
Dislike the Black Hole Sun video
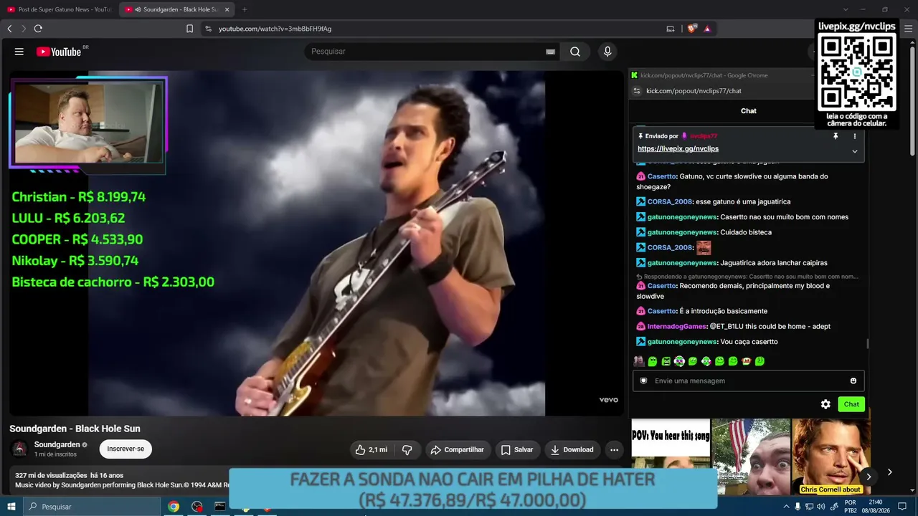(x=407, y=450)
